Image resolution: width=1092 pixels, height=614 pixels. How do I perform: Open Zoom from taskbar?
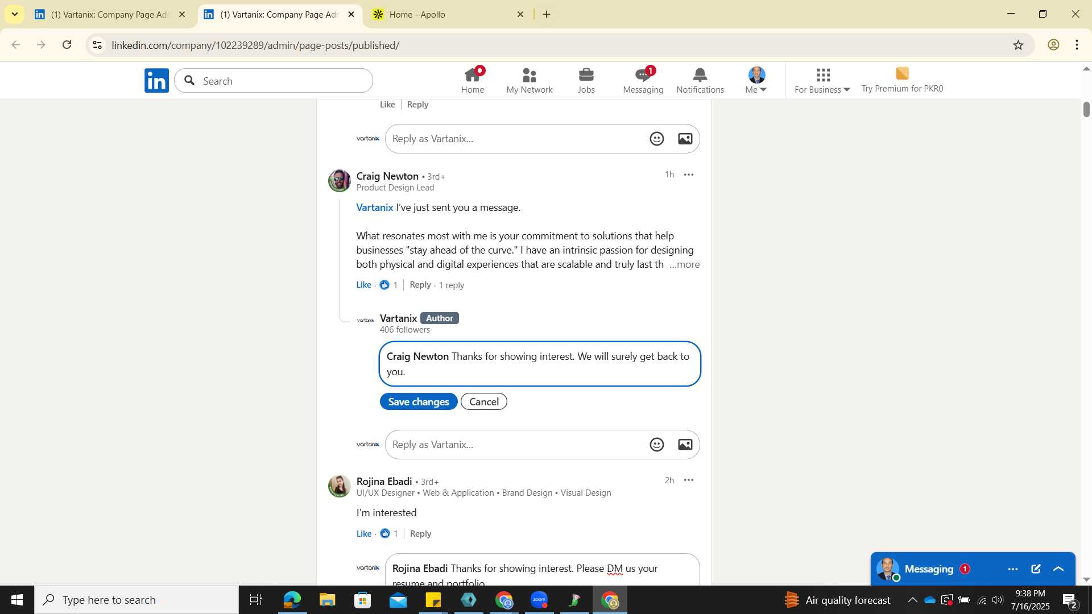[539, 600]
